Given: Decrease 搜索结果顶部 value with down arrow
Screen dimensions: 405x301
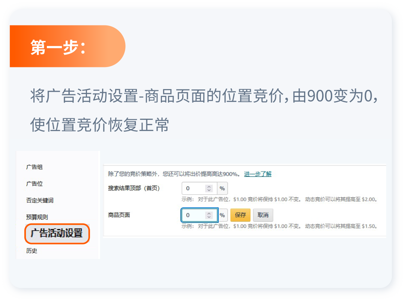Looking at the screenshot, I should tap(209, 190).
